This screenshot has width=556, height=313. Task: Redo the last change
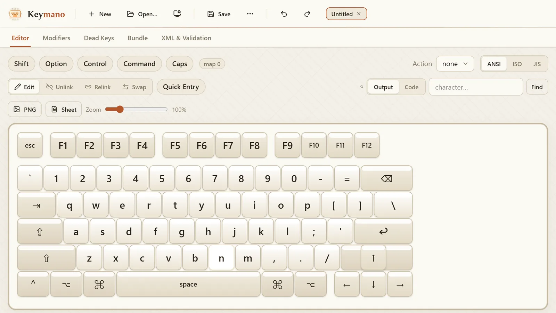click(307, 14)
